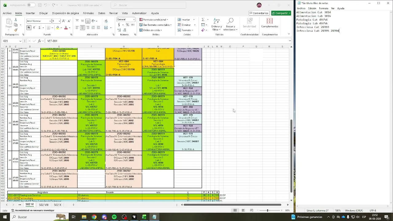The width and height of the screenshot is (393, 221).
Task: Click the Name Box showing G21
Action: point(10,41)
